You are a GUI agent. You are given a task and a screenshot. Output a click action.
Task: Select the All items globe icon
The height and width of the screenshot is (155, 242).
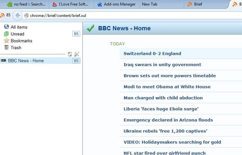pos(6,27)
